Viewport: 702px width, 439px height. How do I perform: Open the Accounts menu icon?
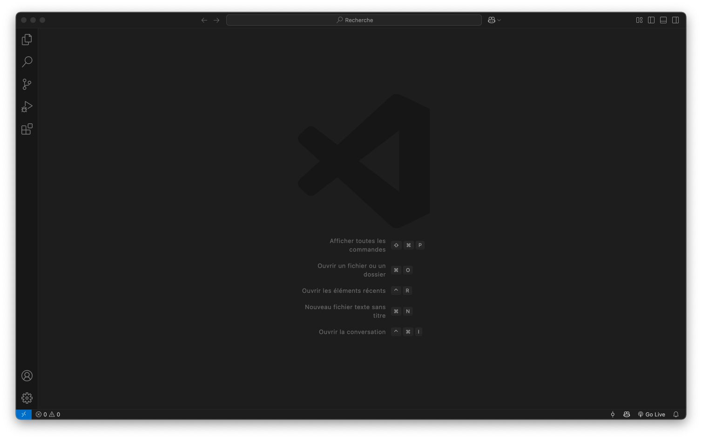pyautogui.click(x=27, y=376)
